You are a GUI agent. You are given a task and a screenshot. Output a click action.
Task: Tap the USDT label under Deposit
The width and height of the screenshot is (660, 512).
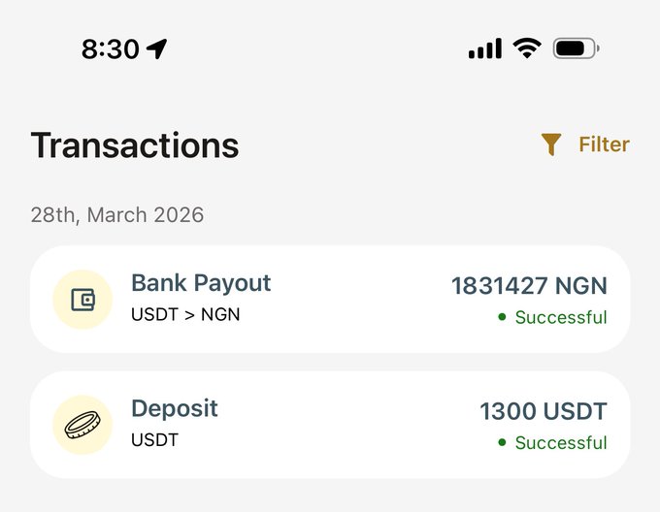pos(155,439)
